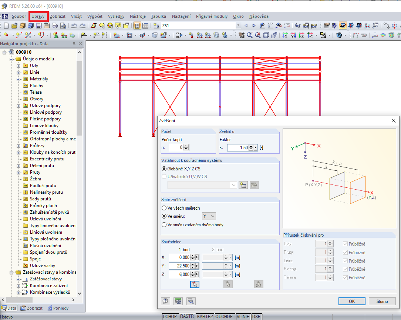Click the Faktor k input field
Image resolution: width=401 pixels, height=320 pixels.
(x=238, y=148)
